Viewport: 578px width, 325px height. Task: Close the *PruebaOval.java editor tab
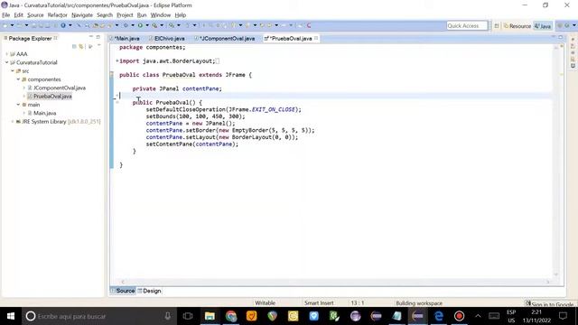click(316, 38)
